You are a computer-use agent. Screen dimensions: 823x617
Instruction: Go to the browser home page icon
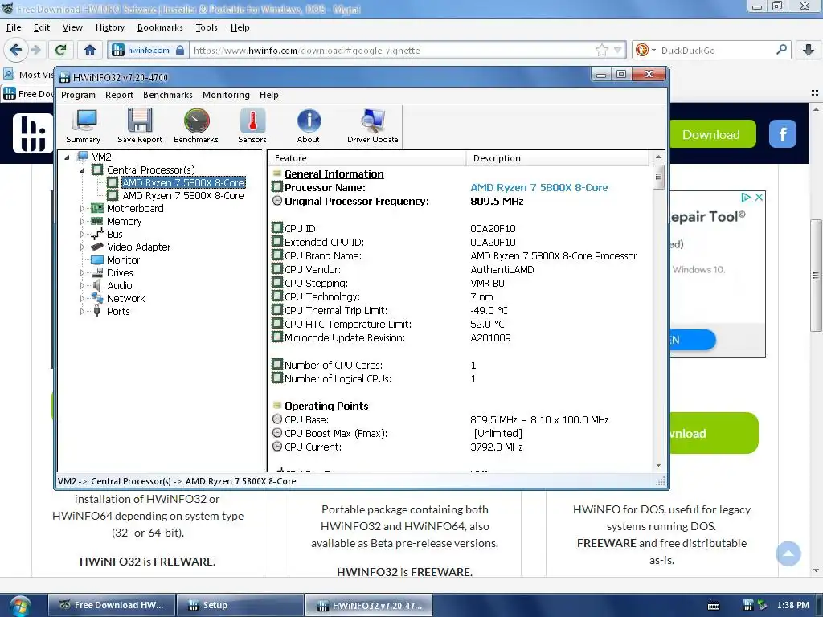(90, 50)
